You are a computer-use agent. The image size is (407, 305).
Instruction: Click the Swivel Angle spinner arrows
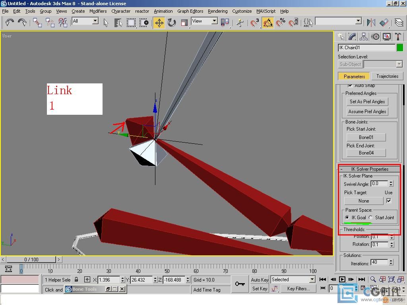(391, 183)
